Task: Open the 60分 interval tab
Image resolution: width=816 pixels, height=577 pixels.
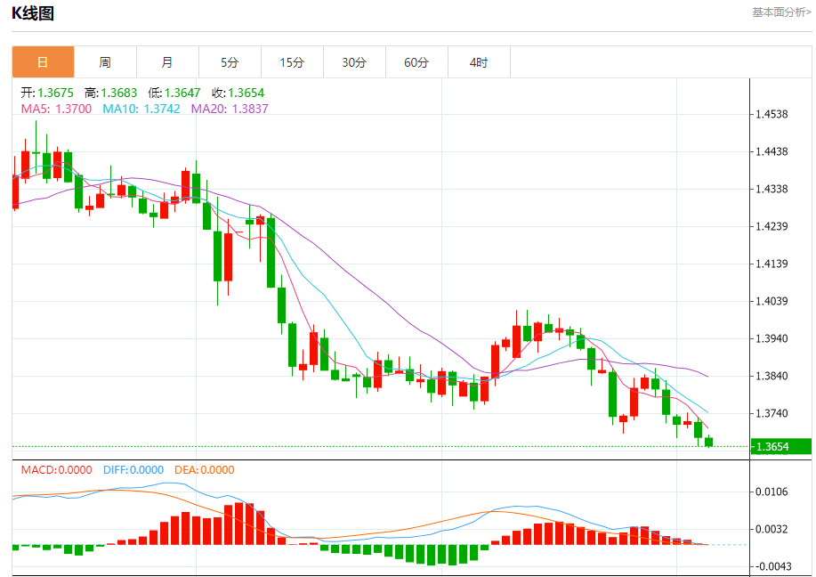Action: (x=416, y=62)
